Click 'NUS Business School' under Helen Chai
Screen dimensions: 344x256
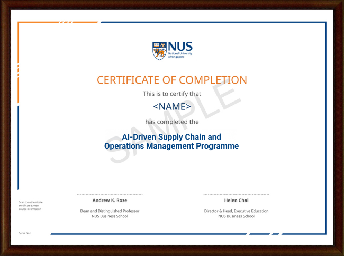[x=236, y=216]
